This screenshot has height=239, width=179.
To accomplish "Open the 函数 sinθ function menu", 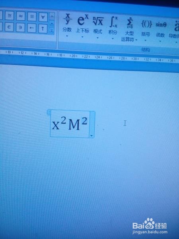I will (161, 32).
